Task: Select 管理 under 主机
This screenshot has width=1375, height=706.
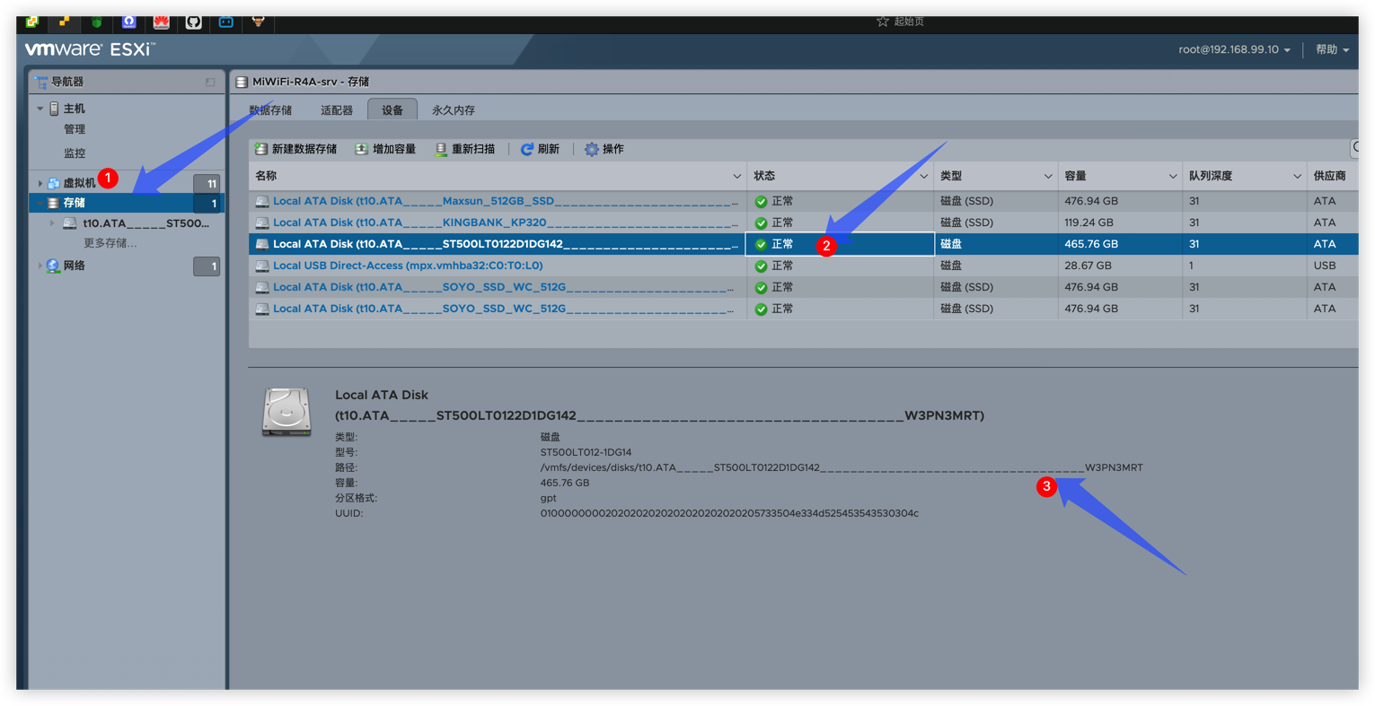Action: point(75,129)
